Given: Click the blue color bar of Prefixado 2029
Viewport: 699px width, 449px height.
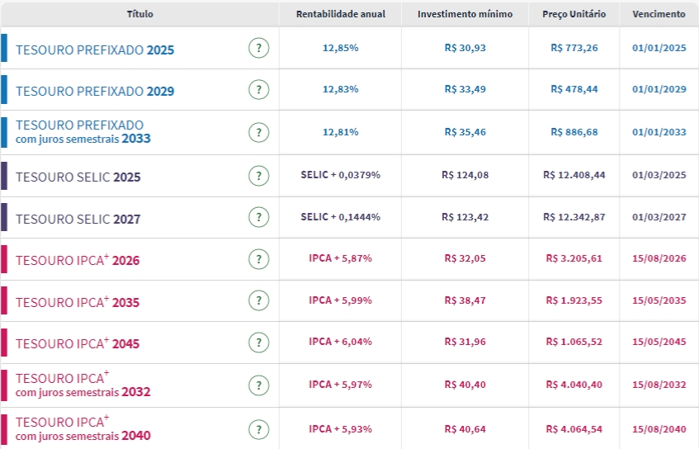Looking at the screenshot, I should 4,90.
